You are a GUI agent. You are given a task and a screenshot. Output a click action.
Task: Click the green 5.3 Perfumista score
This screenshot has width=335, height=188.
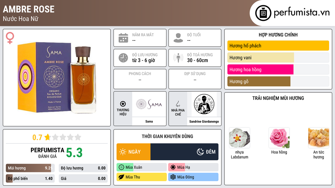[74, 153]
